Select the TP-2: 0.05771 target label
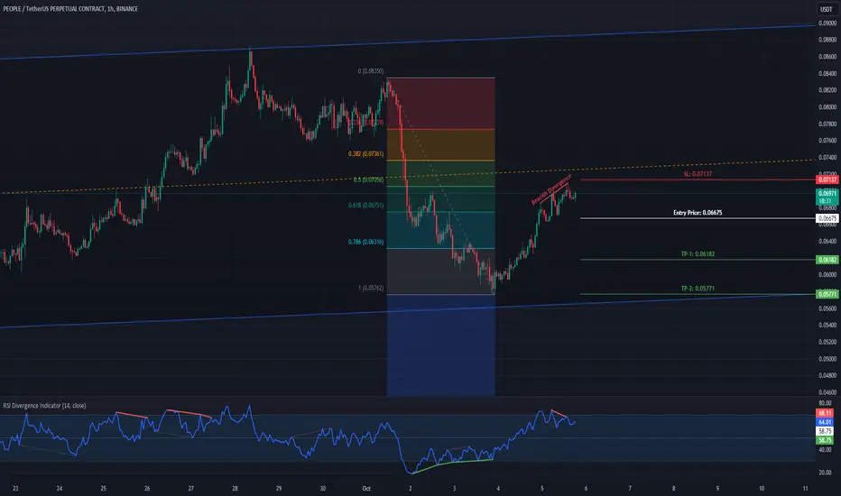 point(698,289)
